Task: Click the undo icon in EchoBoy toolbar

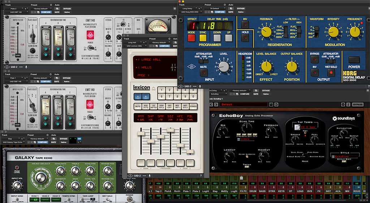Action: pos(276,104)
